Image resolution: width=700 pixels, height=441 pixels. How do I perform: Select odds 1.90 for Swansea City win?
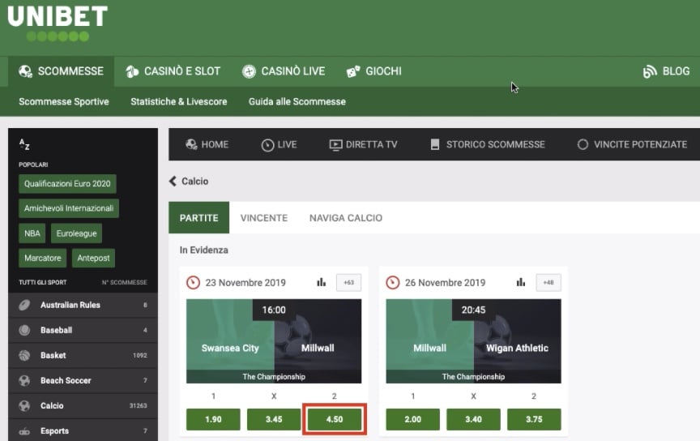(x=213, y=420)
